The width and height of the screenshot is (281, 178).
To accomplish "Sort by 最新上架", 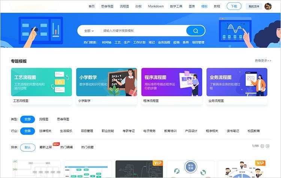I will coord(45,147).
